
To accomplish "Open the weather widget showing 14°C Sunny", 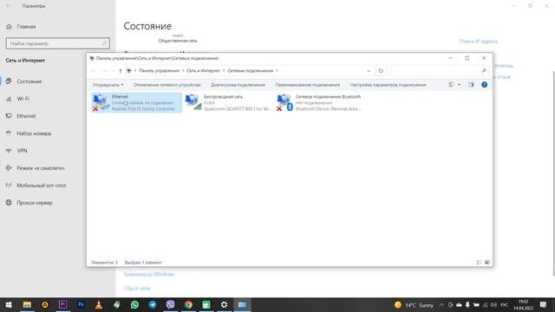I will (414, 305).
